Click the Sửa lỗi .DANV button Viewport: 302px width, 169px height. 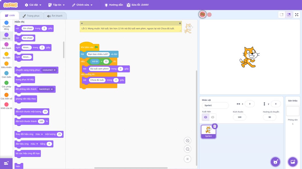tap(138, 5)
